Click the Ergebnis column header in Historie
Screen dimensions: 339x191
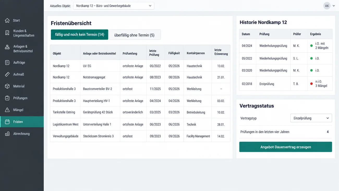[x=316, y=34]
